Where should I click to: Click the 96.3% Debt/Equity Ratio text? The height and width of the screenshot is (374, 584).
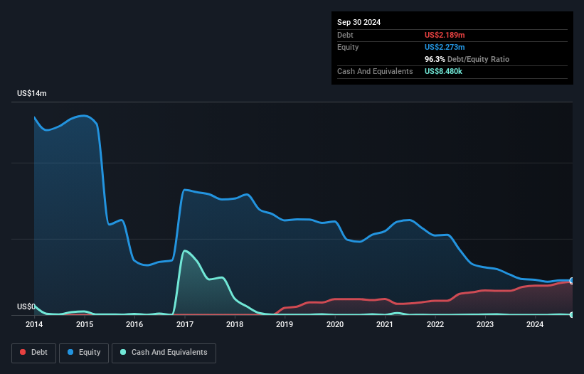click(467, 59)
